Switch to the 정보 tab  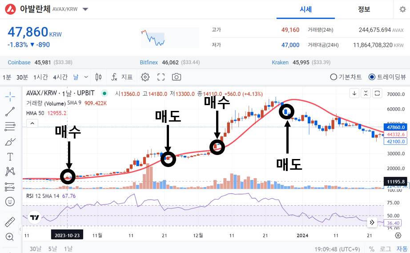tap(364, 9)
